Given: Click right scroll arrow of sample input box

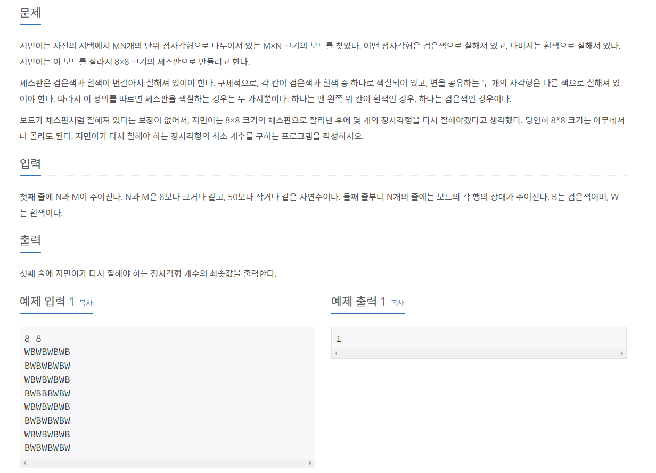Looking at the screenshot, I should click(x=310, y=463).
